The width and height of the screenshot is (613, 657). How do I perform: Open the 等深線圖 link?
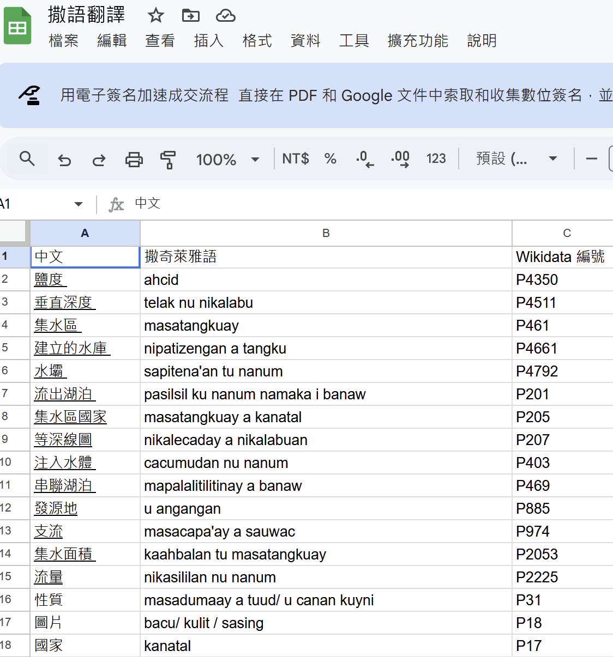(x=63, y=440)
